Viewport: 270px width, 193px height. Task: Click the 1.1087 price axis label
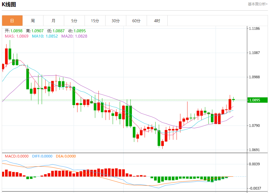tap(254, 53)
